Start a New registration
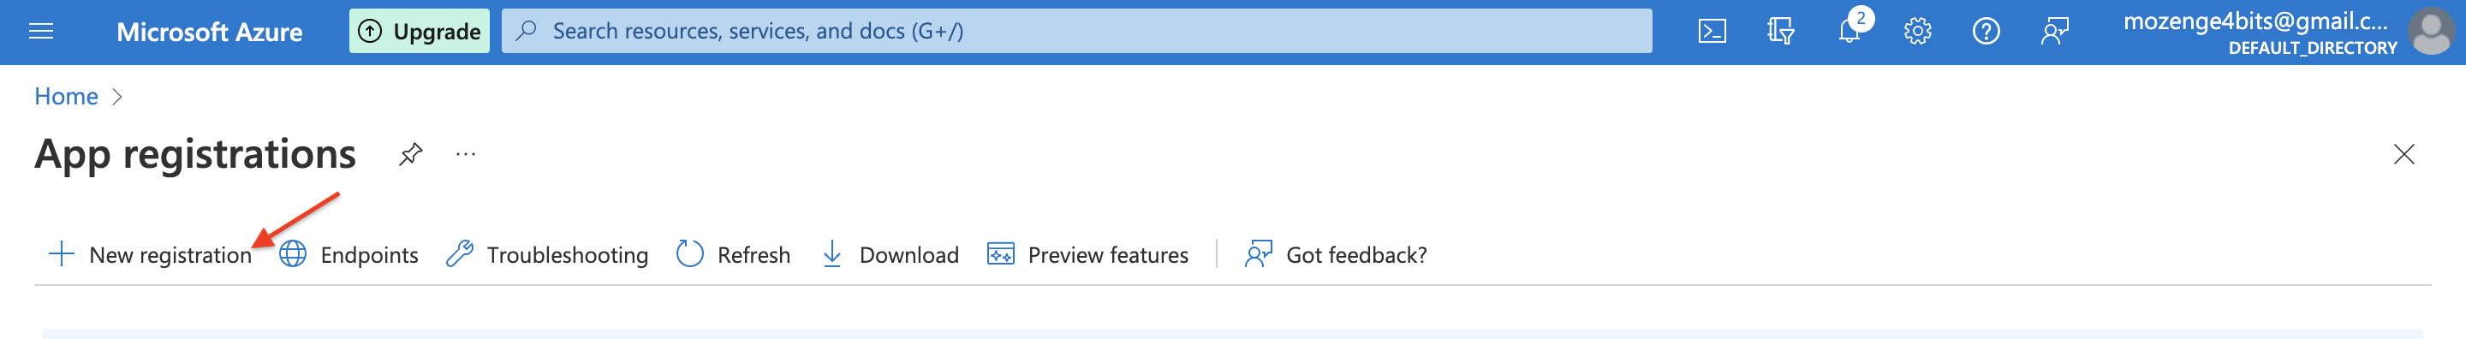The width and height of the screenshot is (2466, 339). [151, 255]
